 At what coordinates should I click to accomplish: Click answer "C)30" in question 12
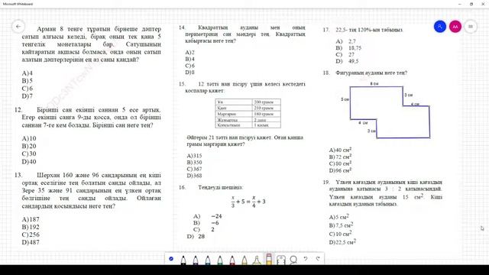click(x=29, y=154)
